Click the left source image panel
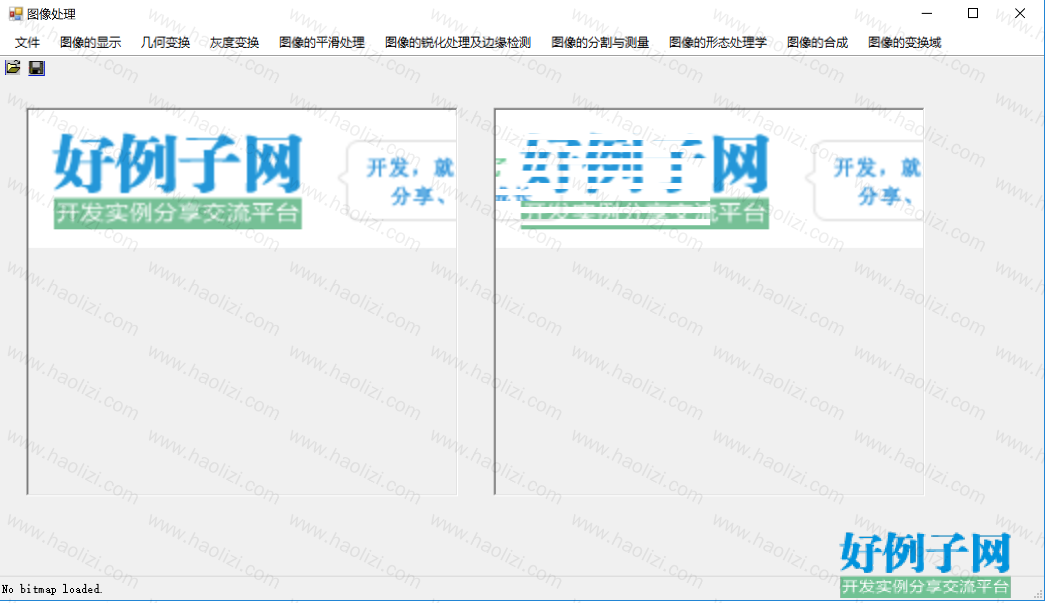Viewport: 1045px width, 603px height. 242,301
